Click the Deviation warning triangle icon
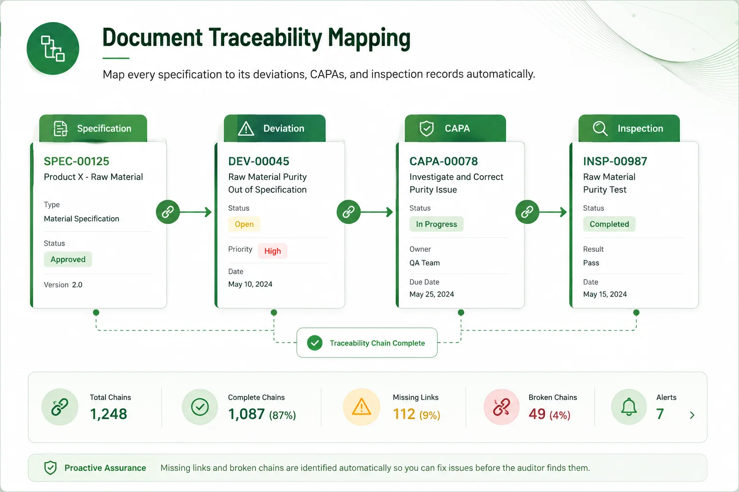This screenshot has height=492, width=739. 246,128
